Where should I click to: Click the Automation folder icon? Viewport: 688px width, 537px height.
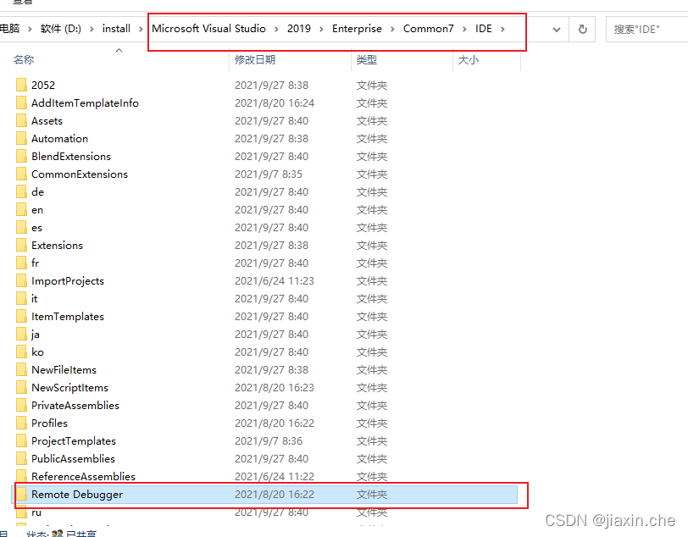click(21, 138)
